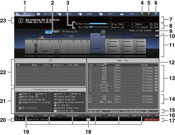Image resolution: width=175 pixels, height=135 pixels.
Task: Expand the Both Sides menu
Action: [49, 116]
